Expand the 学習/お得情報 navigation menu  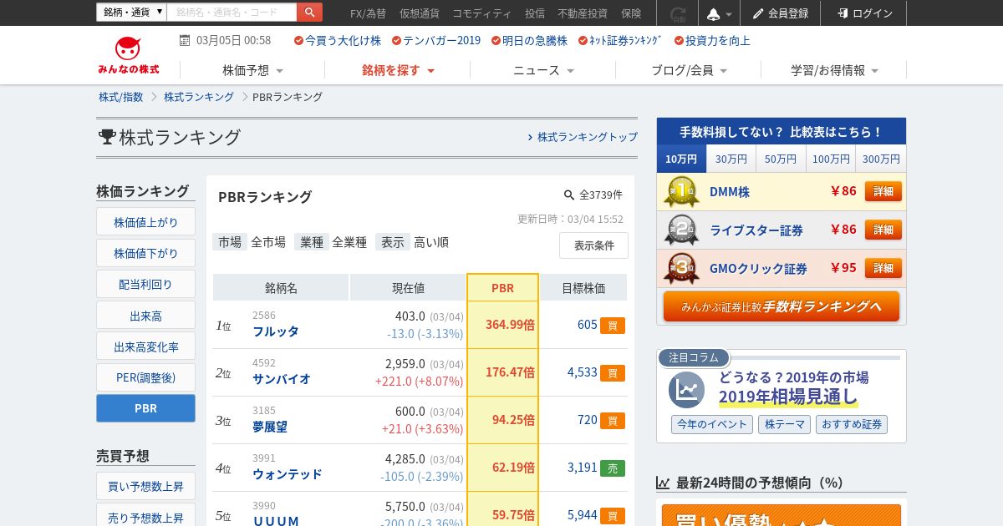[x=834, y=70]
